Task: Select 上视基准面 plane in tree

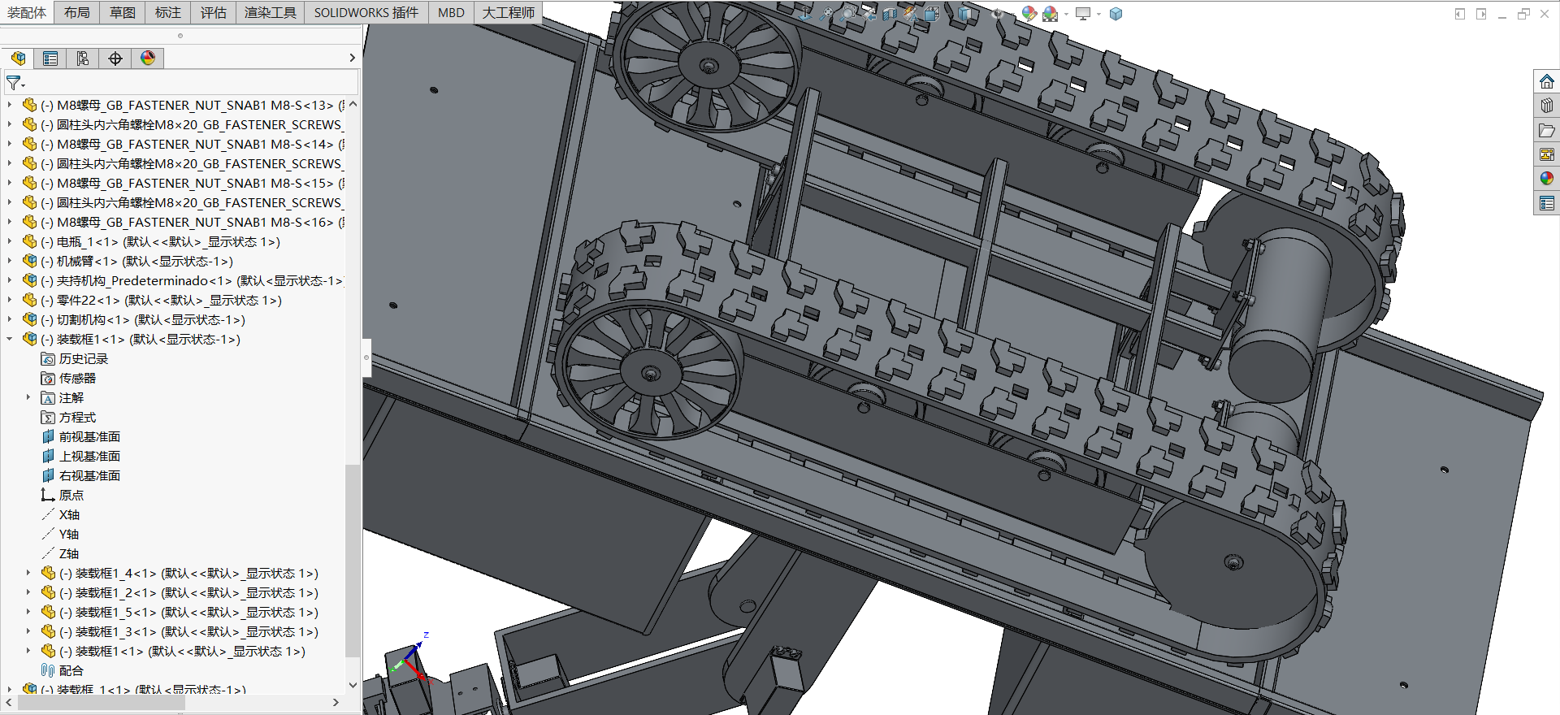Action: click(89, 456)
